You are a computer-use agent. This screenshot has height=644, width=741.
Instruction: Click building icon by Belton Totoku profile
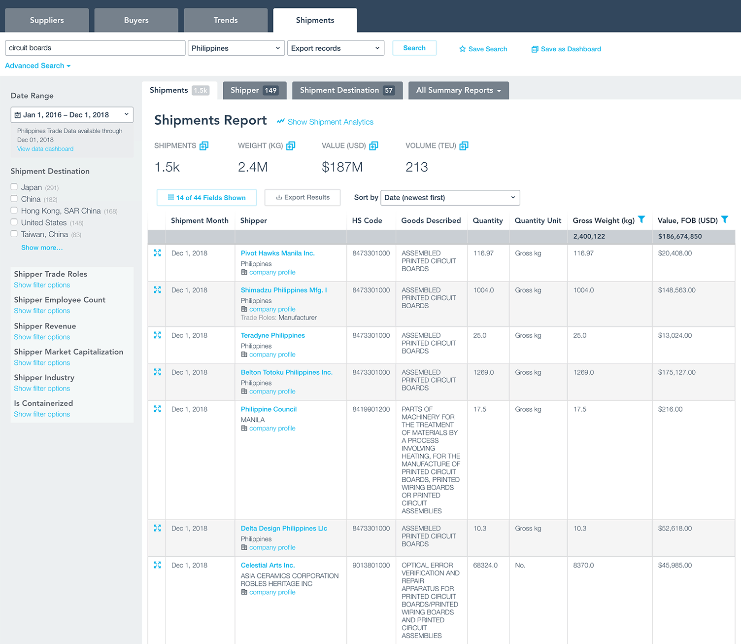coord(244,392)
